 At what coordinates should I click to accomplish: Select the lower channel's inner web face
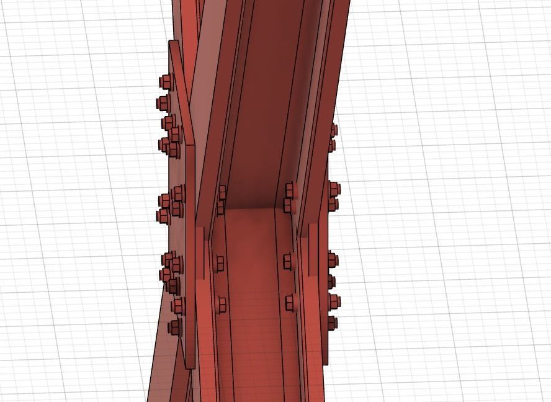[x=254, y=306]
